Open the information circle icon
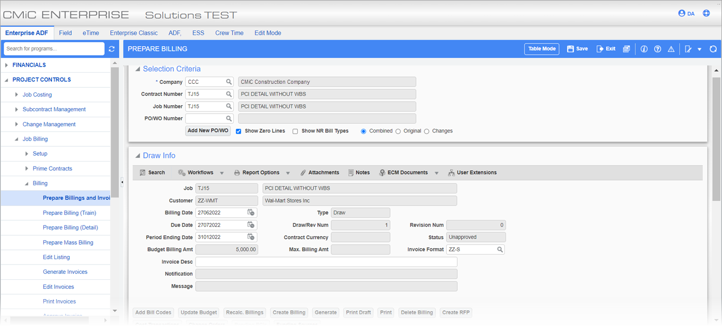Viewport: 722px width, 326px height. click(x=644, y=49)
